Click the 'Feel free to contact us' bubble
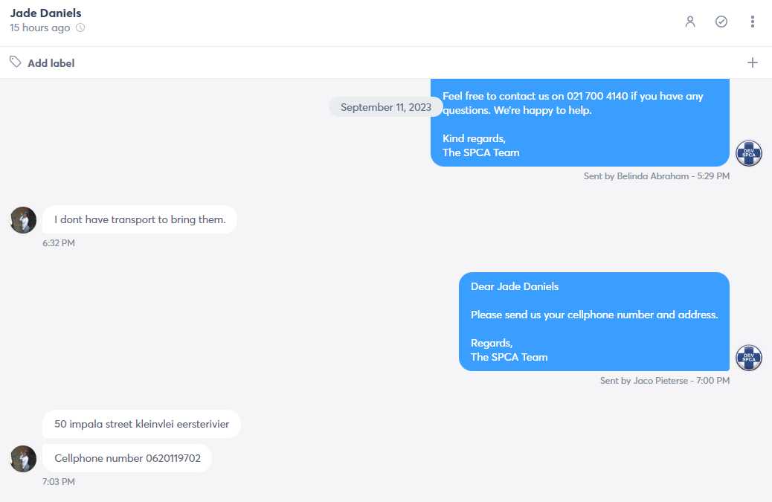772x502 pixels. point(580,123)
